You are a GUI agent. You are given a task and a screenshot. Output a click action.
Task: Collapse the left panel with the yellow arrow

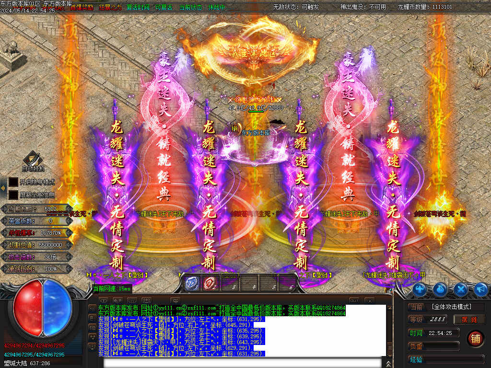click(x=3, y=188)
